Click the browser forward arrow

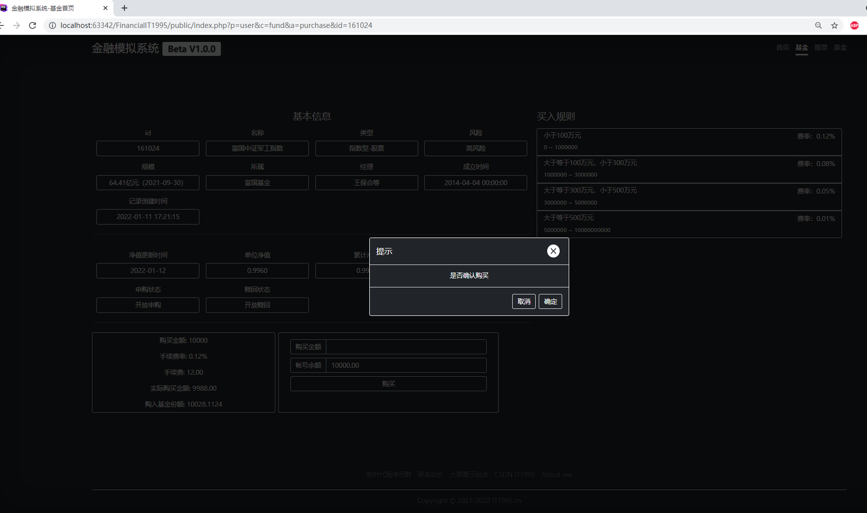pos(16,25)
